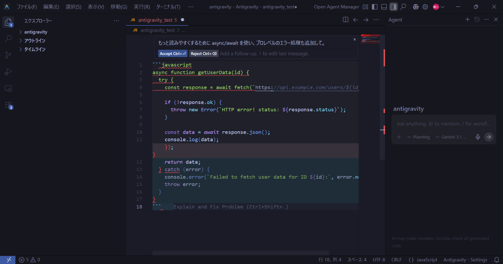503x264 pixels.
Task: Open the Search view in activity bar
Action: (8, 38)
